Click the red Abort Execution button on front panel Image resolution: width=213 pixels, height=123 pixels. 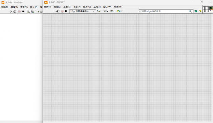tap(62, 11)
